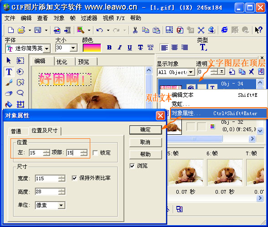Increase the 高度 stepper value

tap(62, 190)
